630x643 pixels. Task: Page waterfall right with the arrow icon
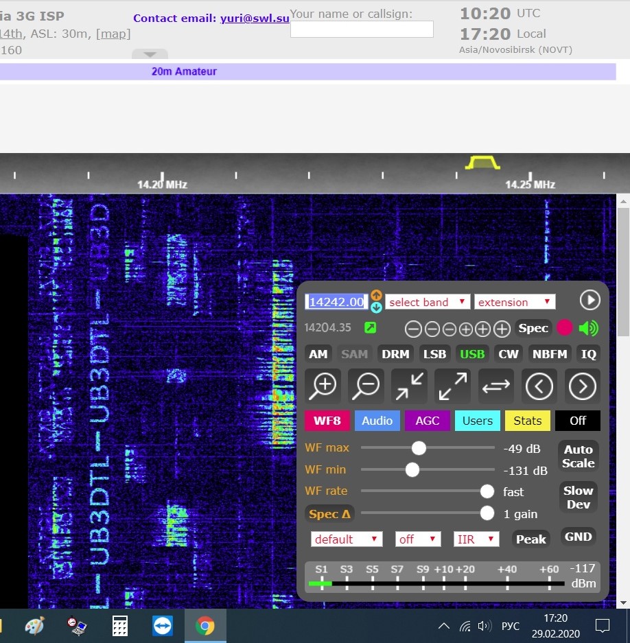[583, 386]
